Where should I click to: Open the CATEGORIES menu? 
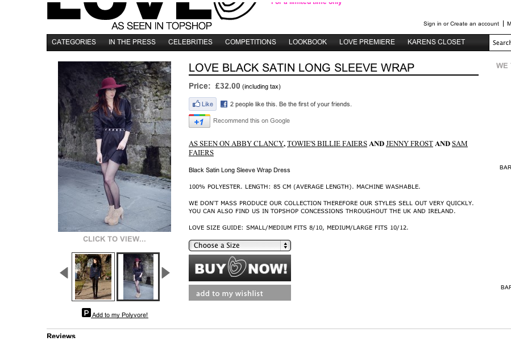(74, 42)
